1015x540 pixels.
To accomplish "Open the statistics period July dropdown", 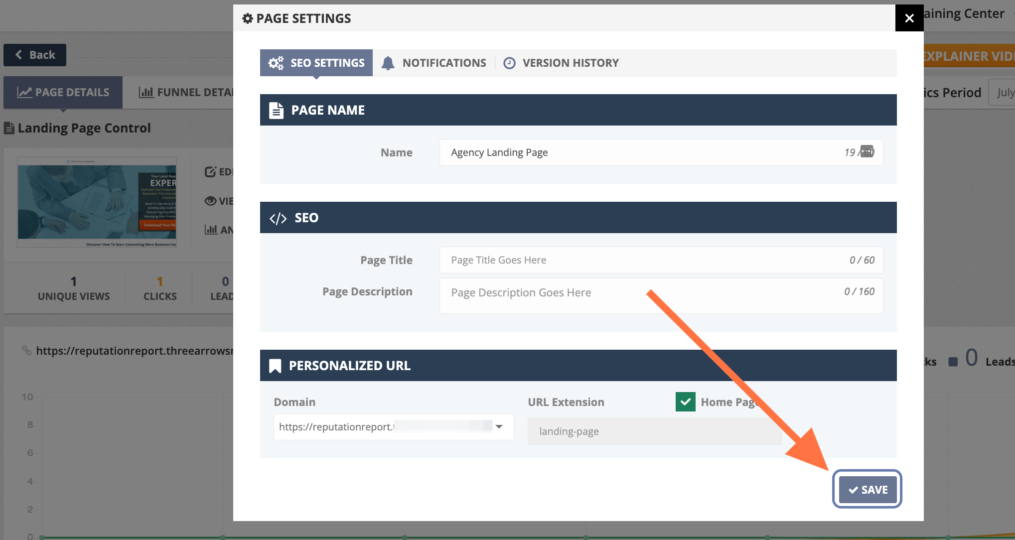I will (1002, 93).
